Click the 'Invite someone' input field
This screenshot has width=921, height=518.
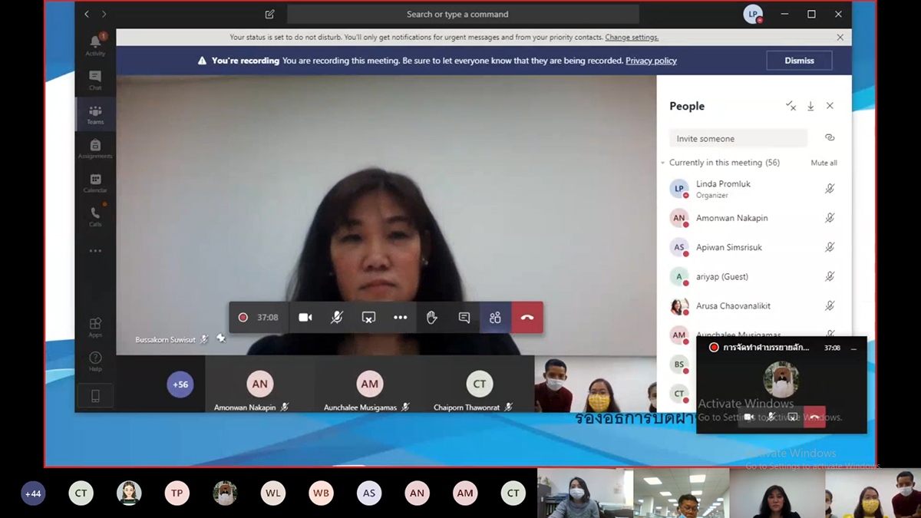738,139
